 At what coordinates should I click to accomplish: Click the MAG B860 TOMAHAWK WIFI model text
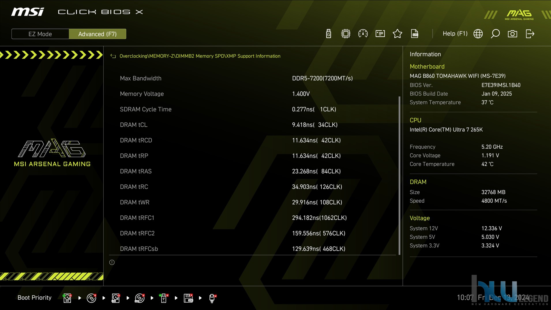[x=458, y=76]
